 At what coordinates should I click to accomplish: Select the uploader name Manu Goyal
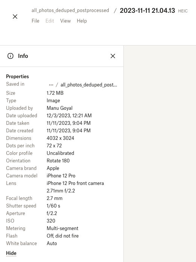pos(59,108)
